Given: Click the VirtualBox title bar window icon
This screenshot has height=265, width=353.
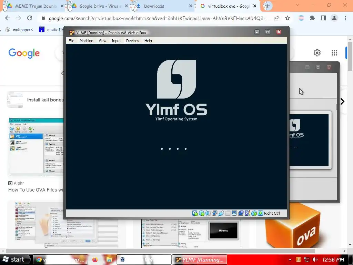Looking at the screenshot, I should [72, 33].
